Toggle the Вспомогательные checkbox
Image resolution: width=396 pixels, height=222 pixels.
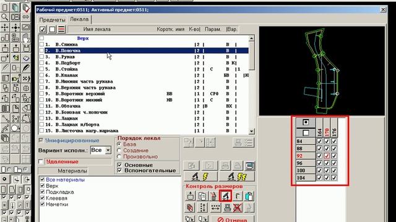click(x=119, y=170)
